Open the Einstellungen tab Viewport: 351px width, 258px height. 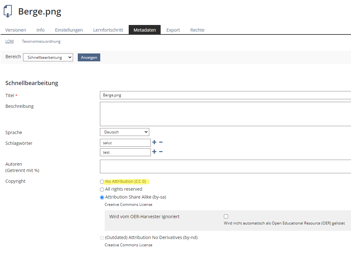[69, 30]
